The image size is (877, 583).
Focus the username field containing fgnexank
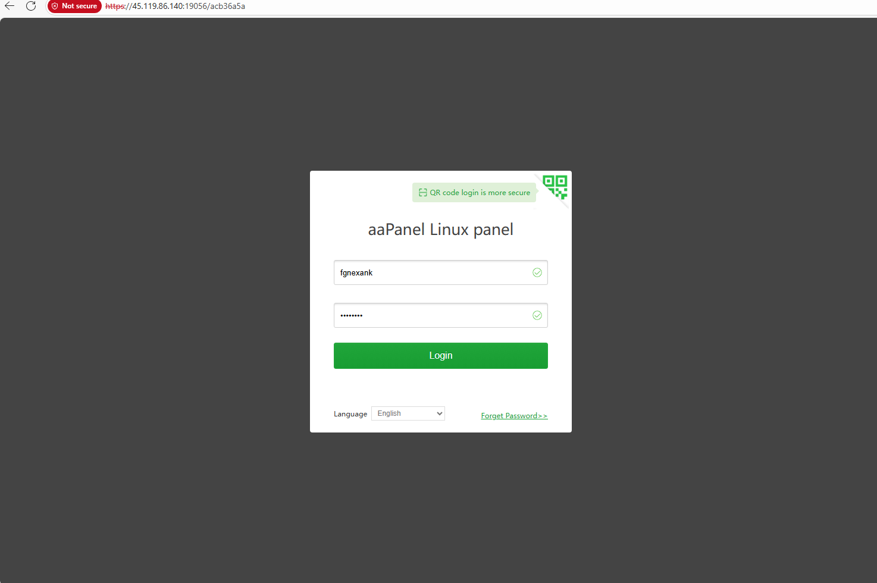coord(441,272)
